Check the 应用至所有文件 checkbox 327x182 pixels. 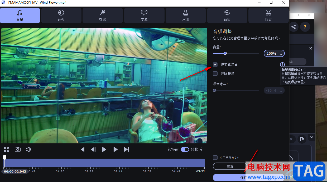click(215, 158)
